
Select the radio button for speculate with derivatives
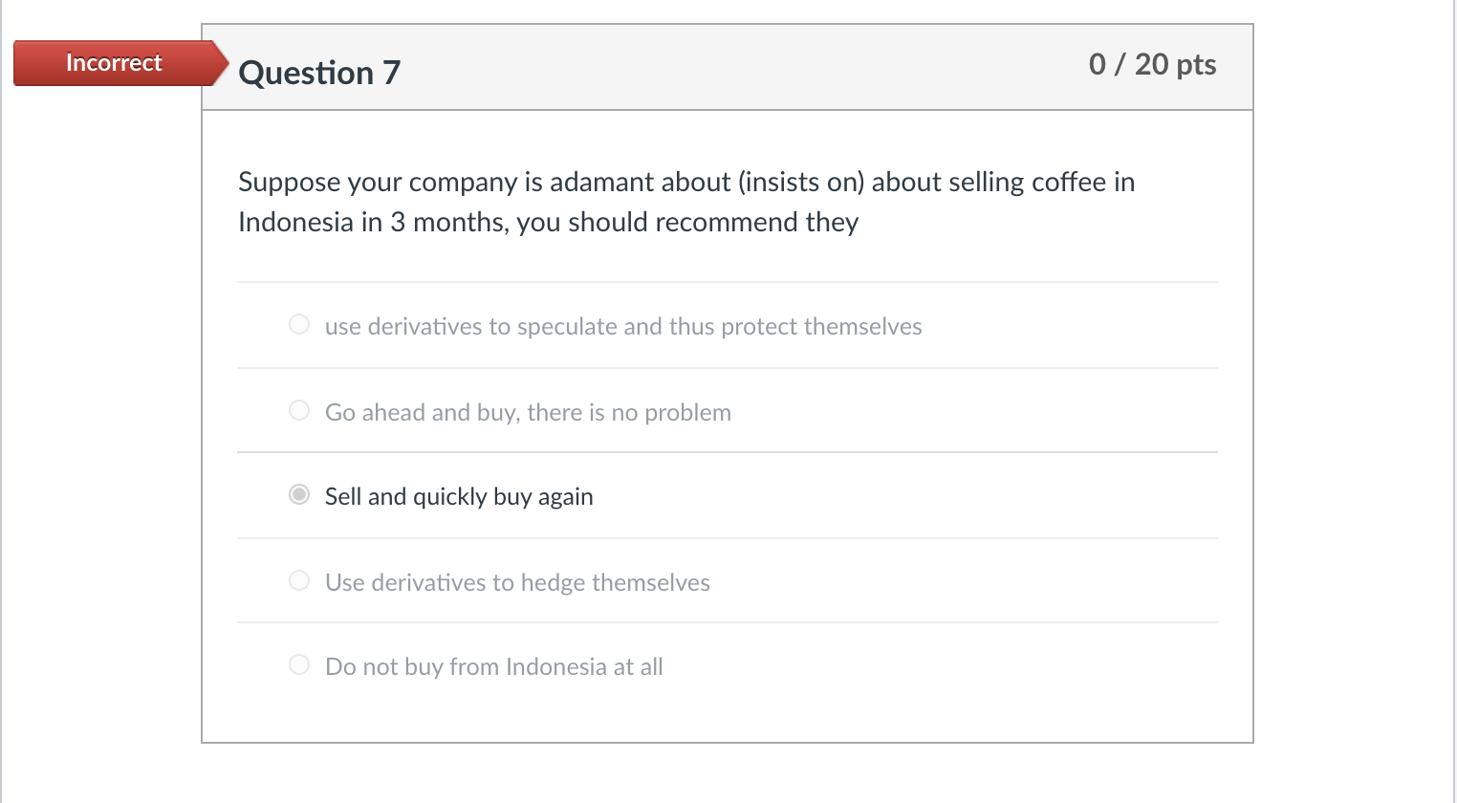click(299, 324)
